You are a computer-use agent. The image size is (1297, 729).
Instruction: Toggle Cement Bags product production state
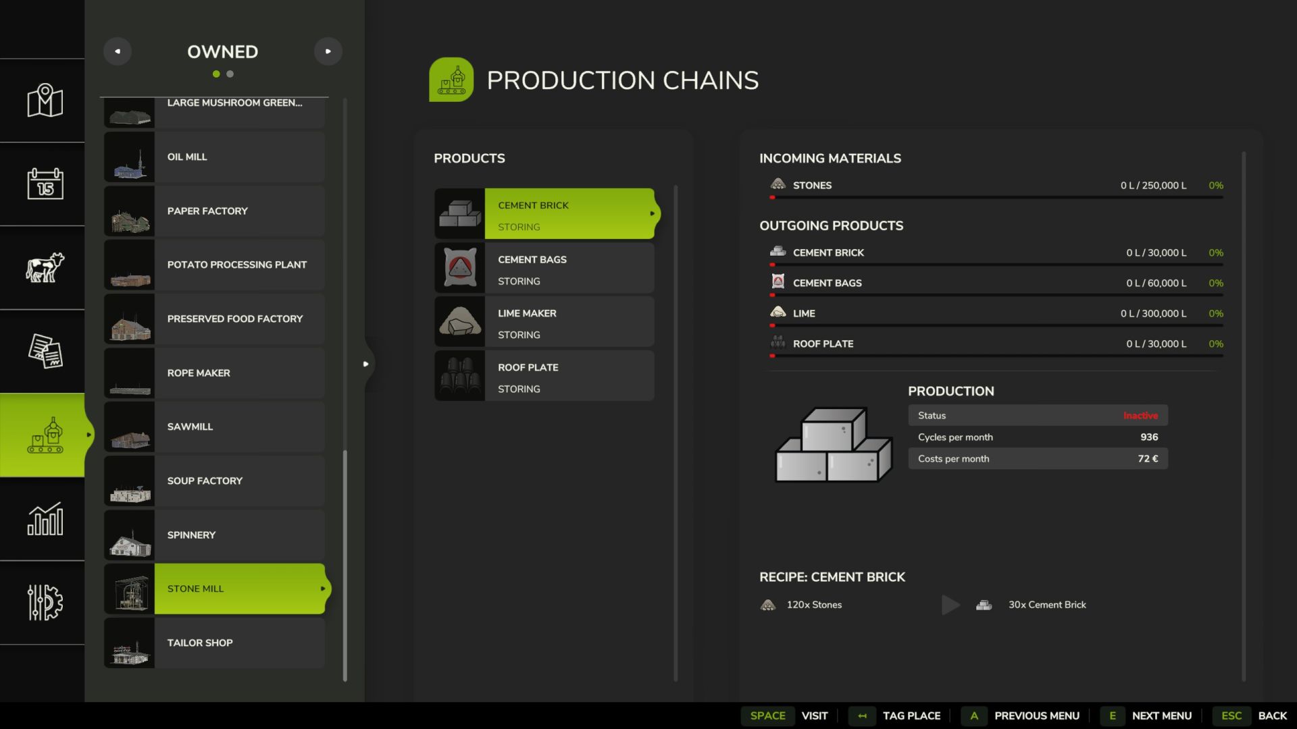(569, 268)
